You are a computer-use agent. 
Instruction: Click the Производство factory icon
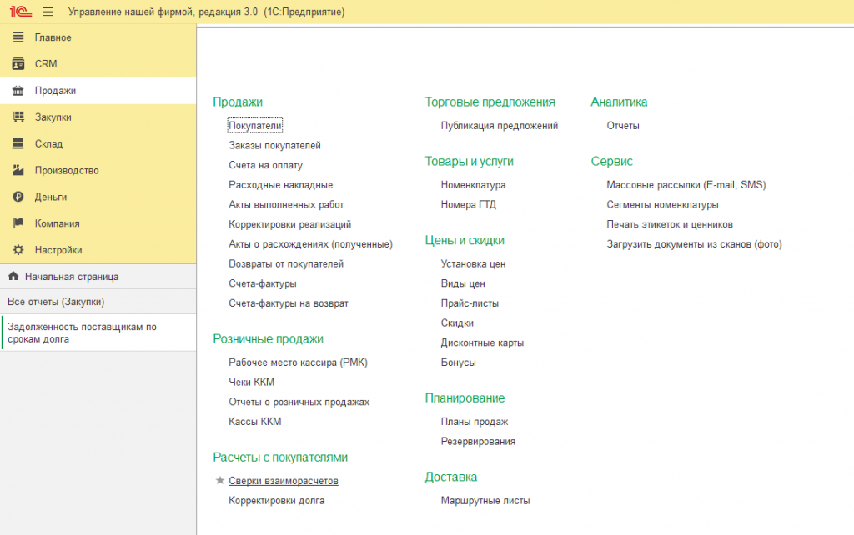click(18, 170)
